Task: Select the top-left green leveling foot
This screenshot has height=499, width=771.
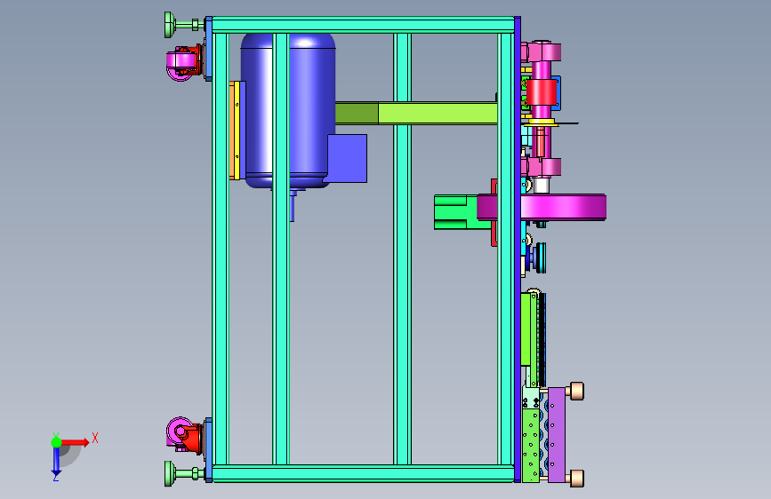Action: click(182, 25)
